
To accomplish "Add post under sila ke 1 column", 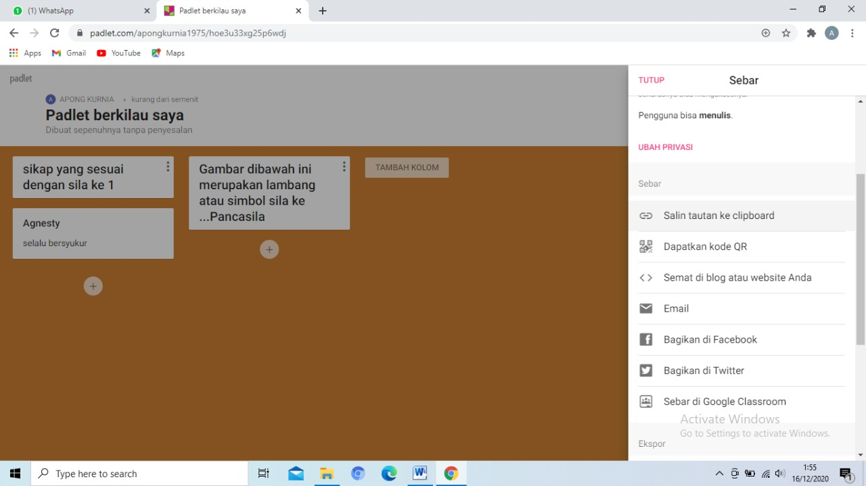I will pyautogui.click(x=93, y=286).
